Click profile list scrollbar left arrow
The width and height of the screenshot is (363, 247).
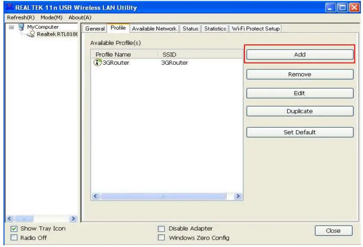tap(95, 196)
